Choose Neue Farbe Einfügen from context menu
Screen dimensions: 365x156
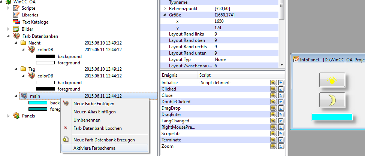pyautogui.click(x=104, y=104)
